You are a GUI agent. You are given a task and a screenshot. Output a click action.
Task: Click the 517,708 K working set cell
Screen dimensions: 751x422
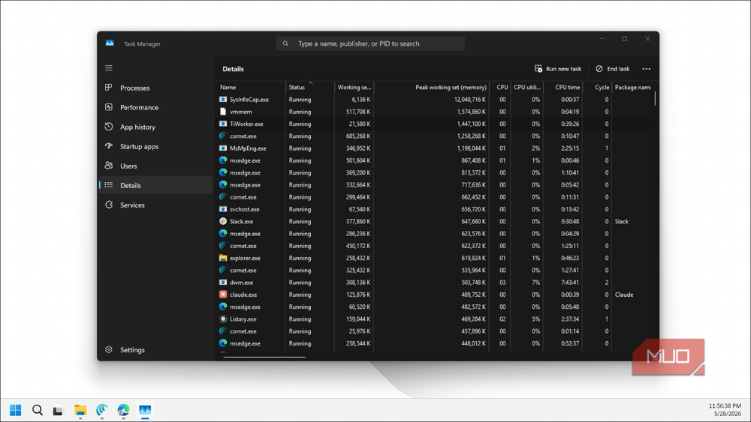[x=357, y=112]
